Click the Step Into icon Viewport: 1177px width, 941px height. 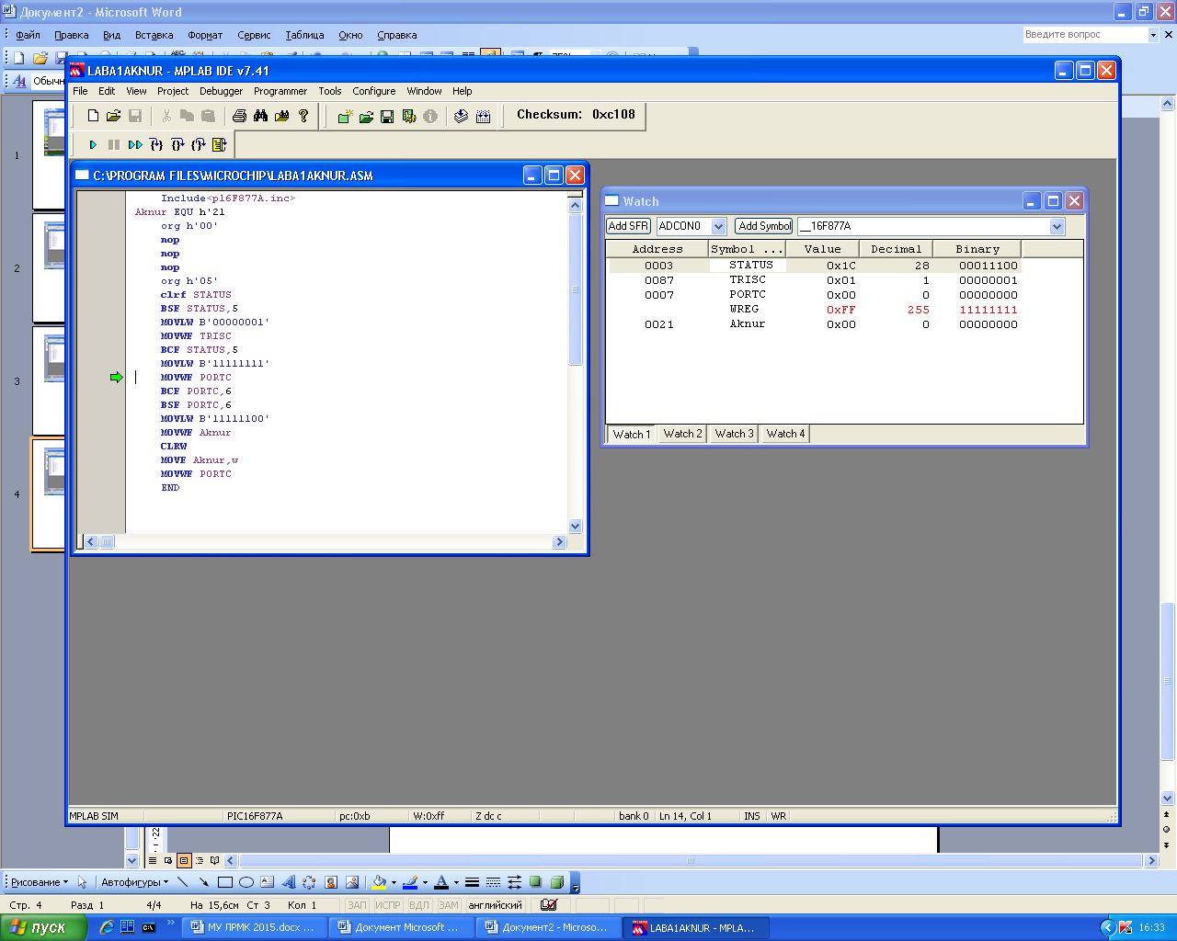(x=156, y=145)
